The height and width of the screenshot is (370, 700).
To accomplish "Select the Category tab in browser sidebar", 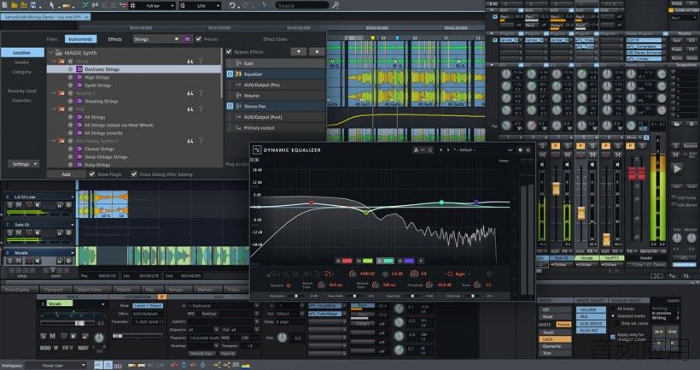I will (x=22, y=72).
